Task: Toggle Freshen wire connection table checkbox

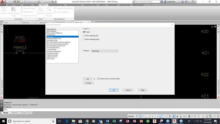Action: tap(98, 79)
